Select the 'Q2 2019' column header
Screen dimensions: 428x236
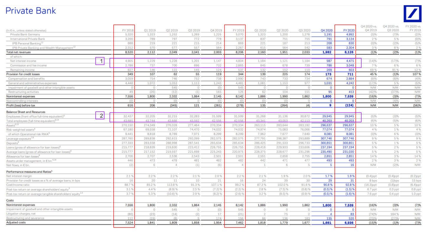click(x=172, y=30)
